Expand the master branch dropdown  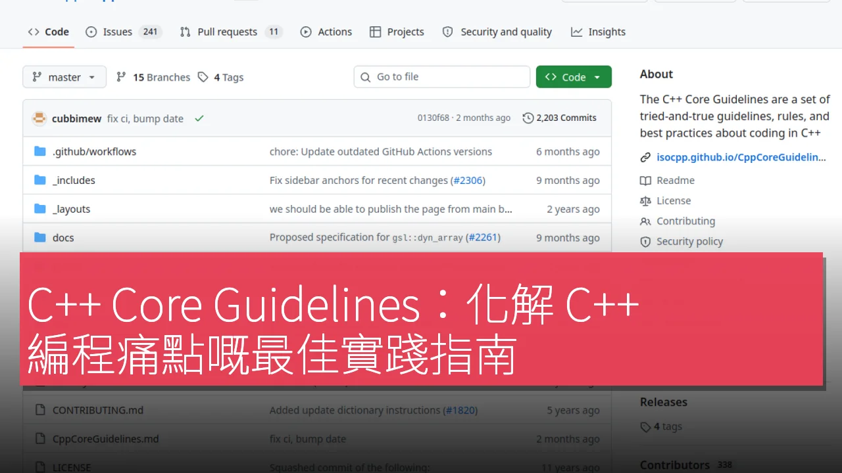[x=64, y=77]
